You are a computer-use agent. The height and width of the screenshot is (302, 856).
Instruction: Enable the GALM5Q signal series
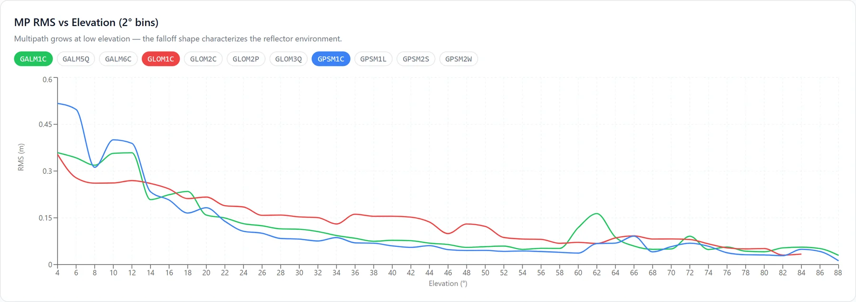(x=76, y=59)
